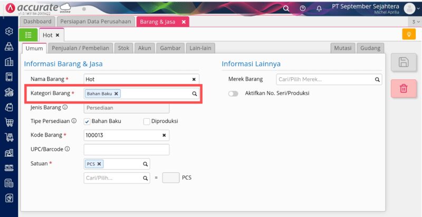Open the Penjualan / Pembelian tab
Viewport: 422px width, 217px height.
81,48
